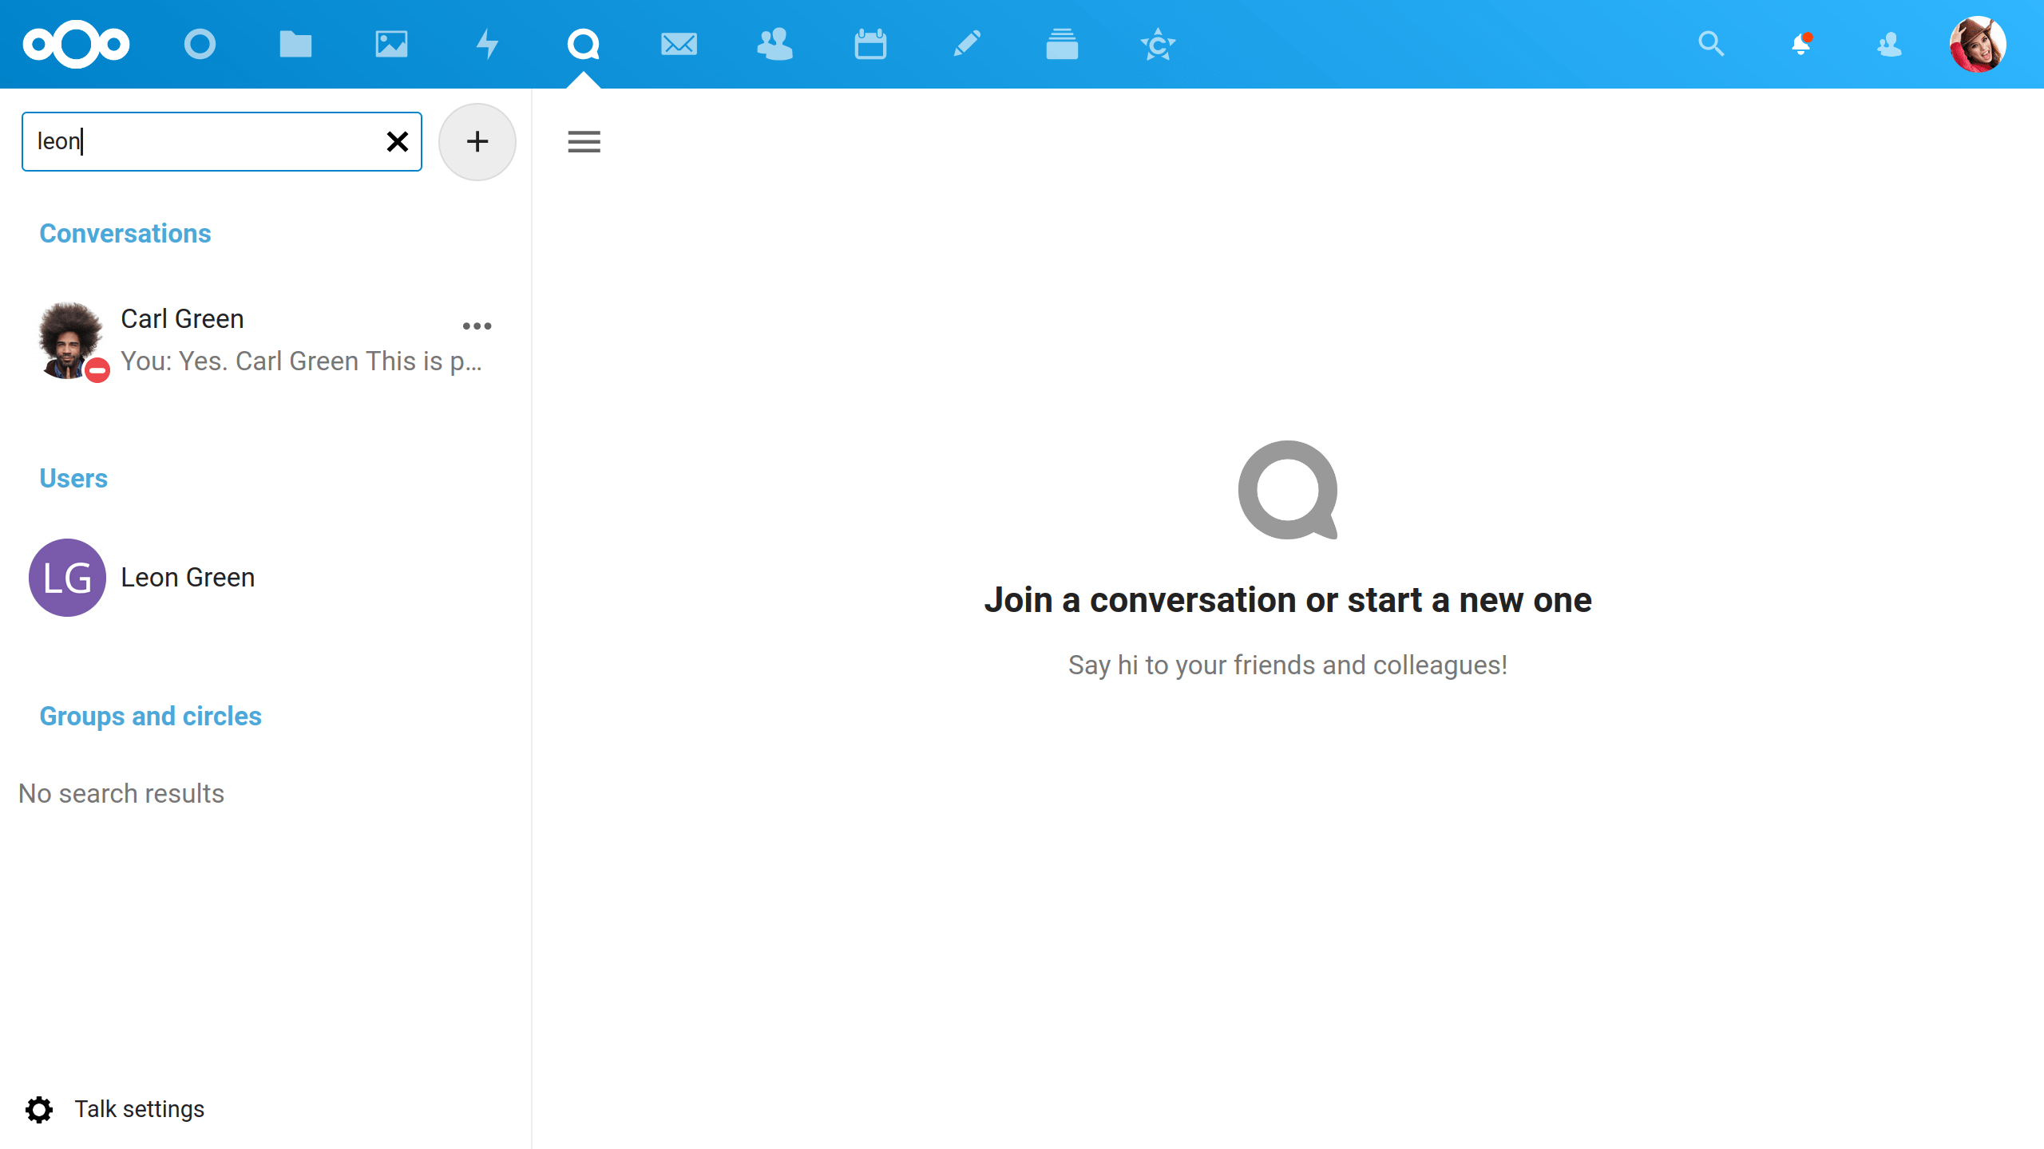Open the Notes app
Screen dimensions: 2044x1149
(x=966, y=44)
